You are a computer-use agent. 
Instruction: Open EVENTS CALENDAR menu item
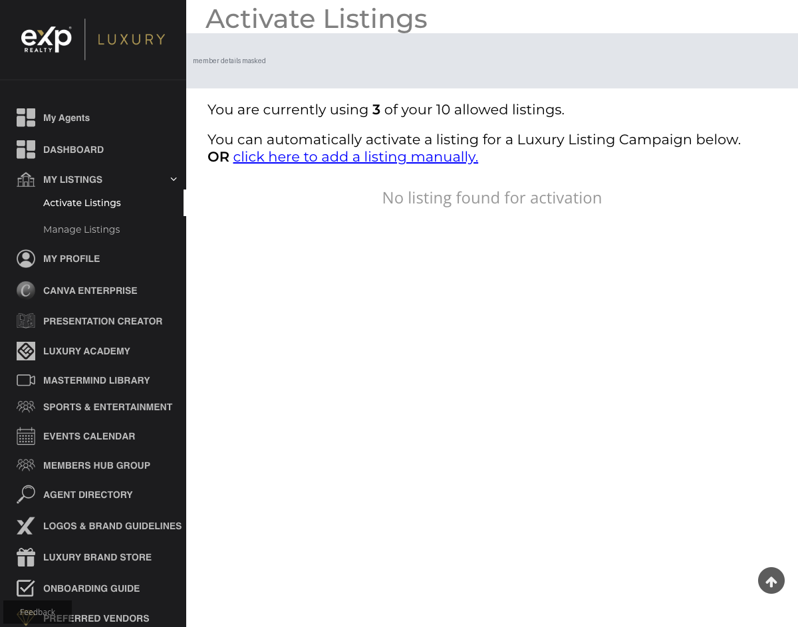(89, 436)
